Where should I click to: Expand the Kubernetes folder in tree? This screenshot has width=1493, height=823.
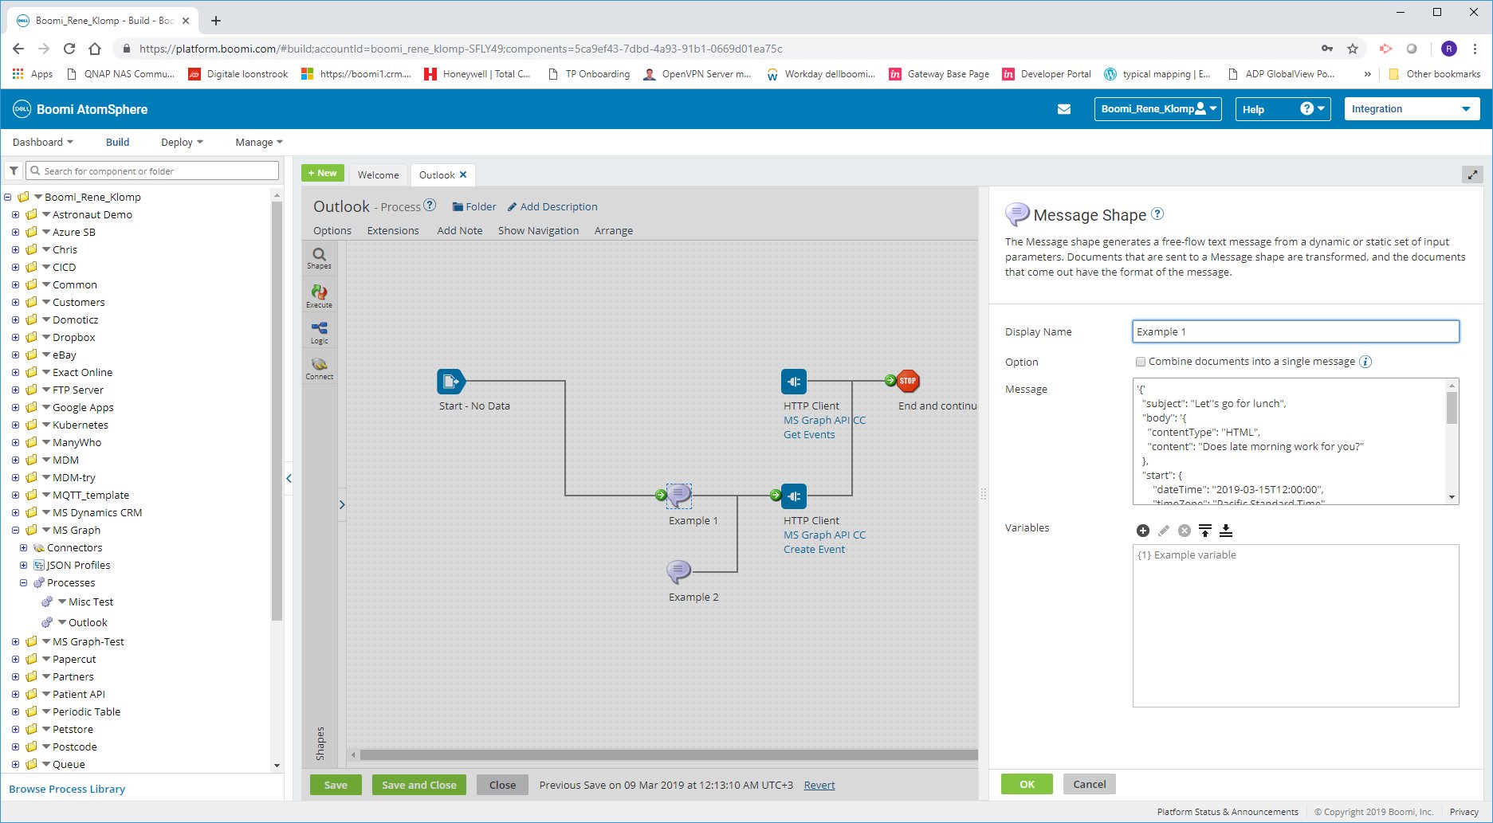pos(16,425)
